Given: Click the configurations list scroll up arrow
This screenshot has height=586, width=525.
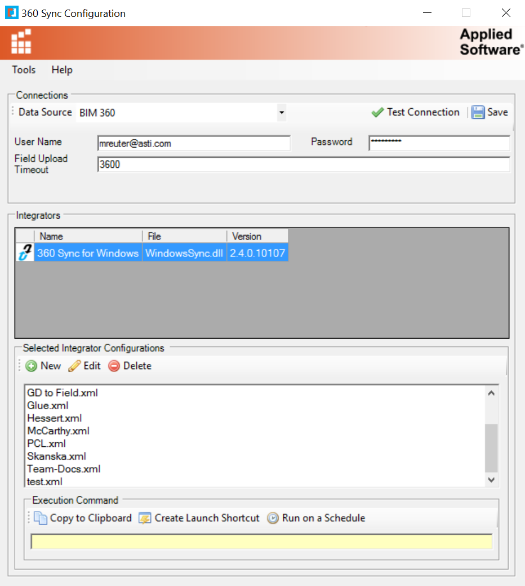Looking at the screenshot, I should (491, 393).
